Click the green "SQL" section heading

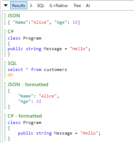pos(12,63)
